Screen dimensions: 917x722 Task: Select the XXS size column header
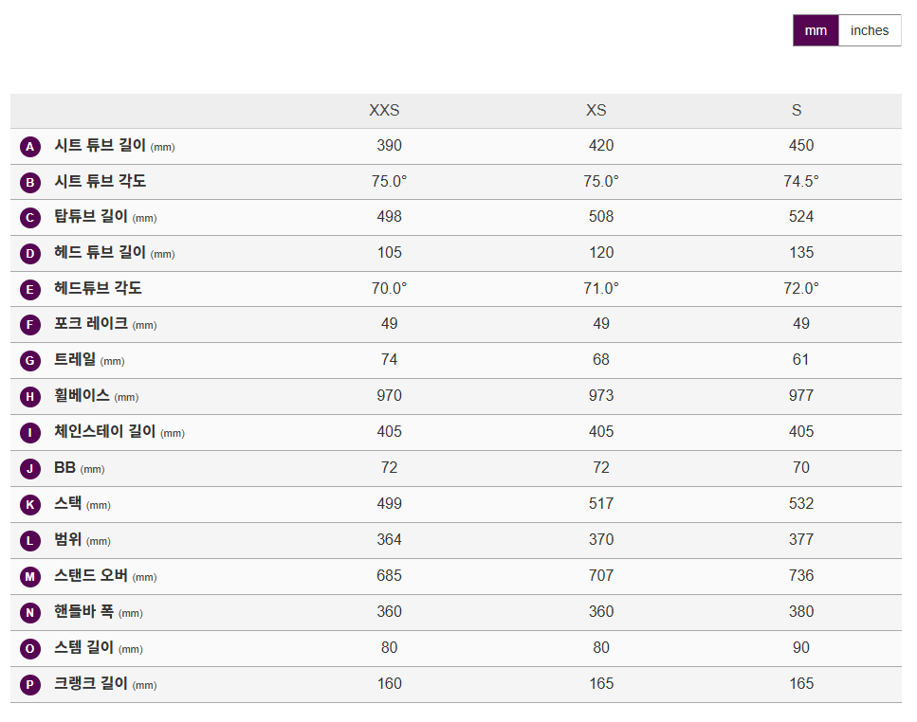pyautogui.click(x=384, y=111)
